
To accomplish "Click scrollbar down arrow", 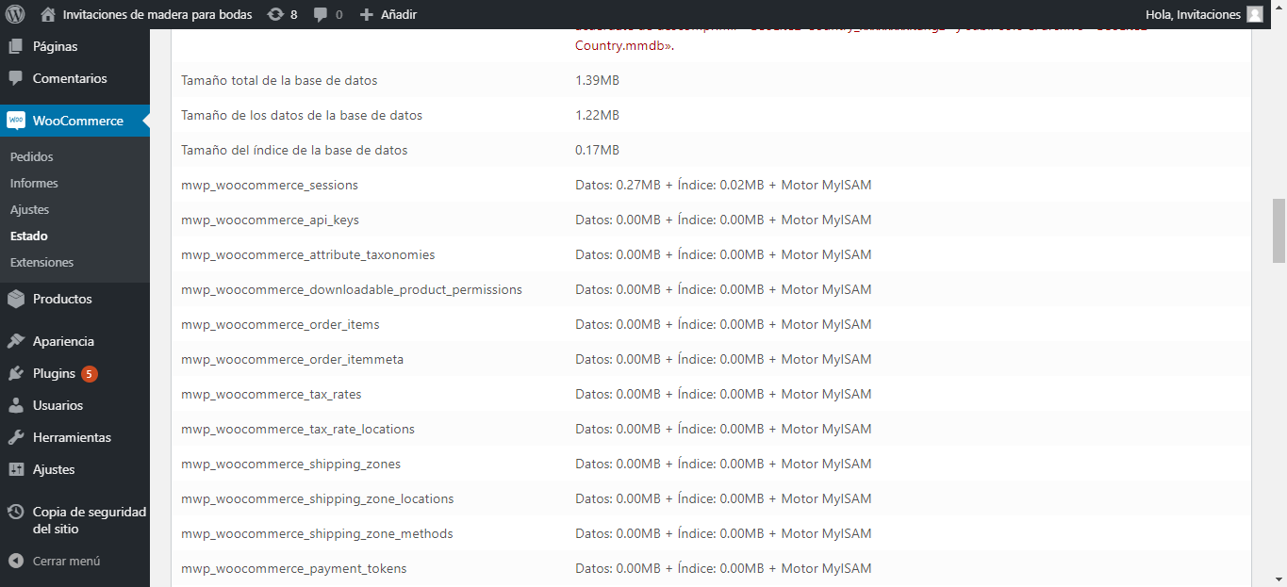I will [1279, 579].
